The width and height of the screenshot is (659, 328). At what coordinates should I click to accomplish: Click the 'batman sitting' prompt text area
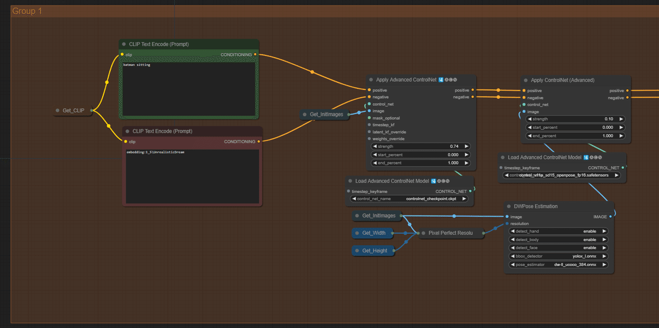click(189, 88)
